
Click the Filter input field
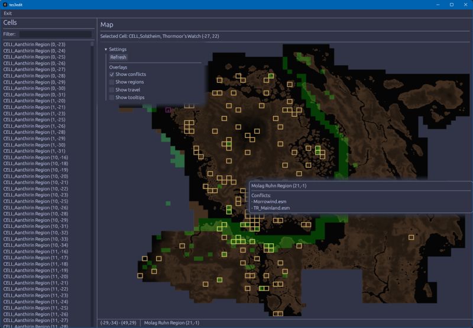[x=56, y=34]
